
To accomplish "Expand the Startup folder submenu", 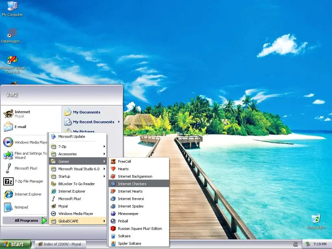I will click(x=78, y=176).
